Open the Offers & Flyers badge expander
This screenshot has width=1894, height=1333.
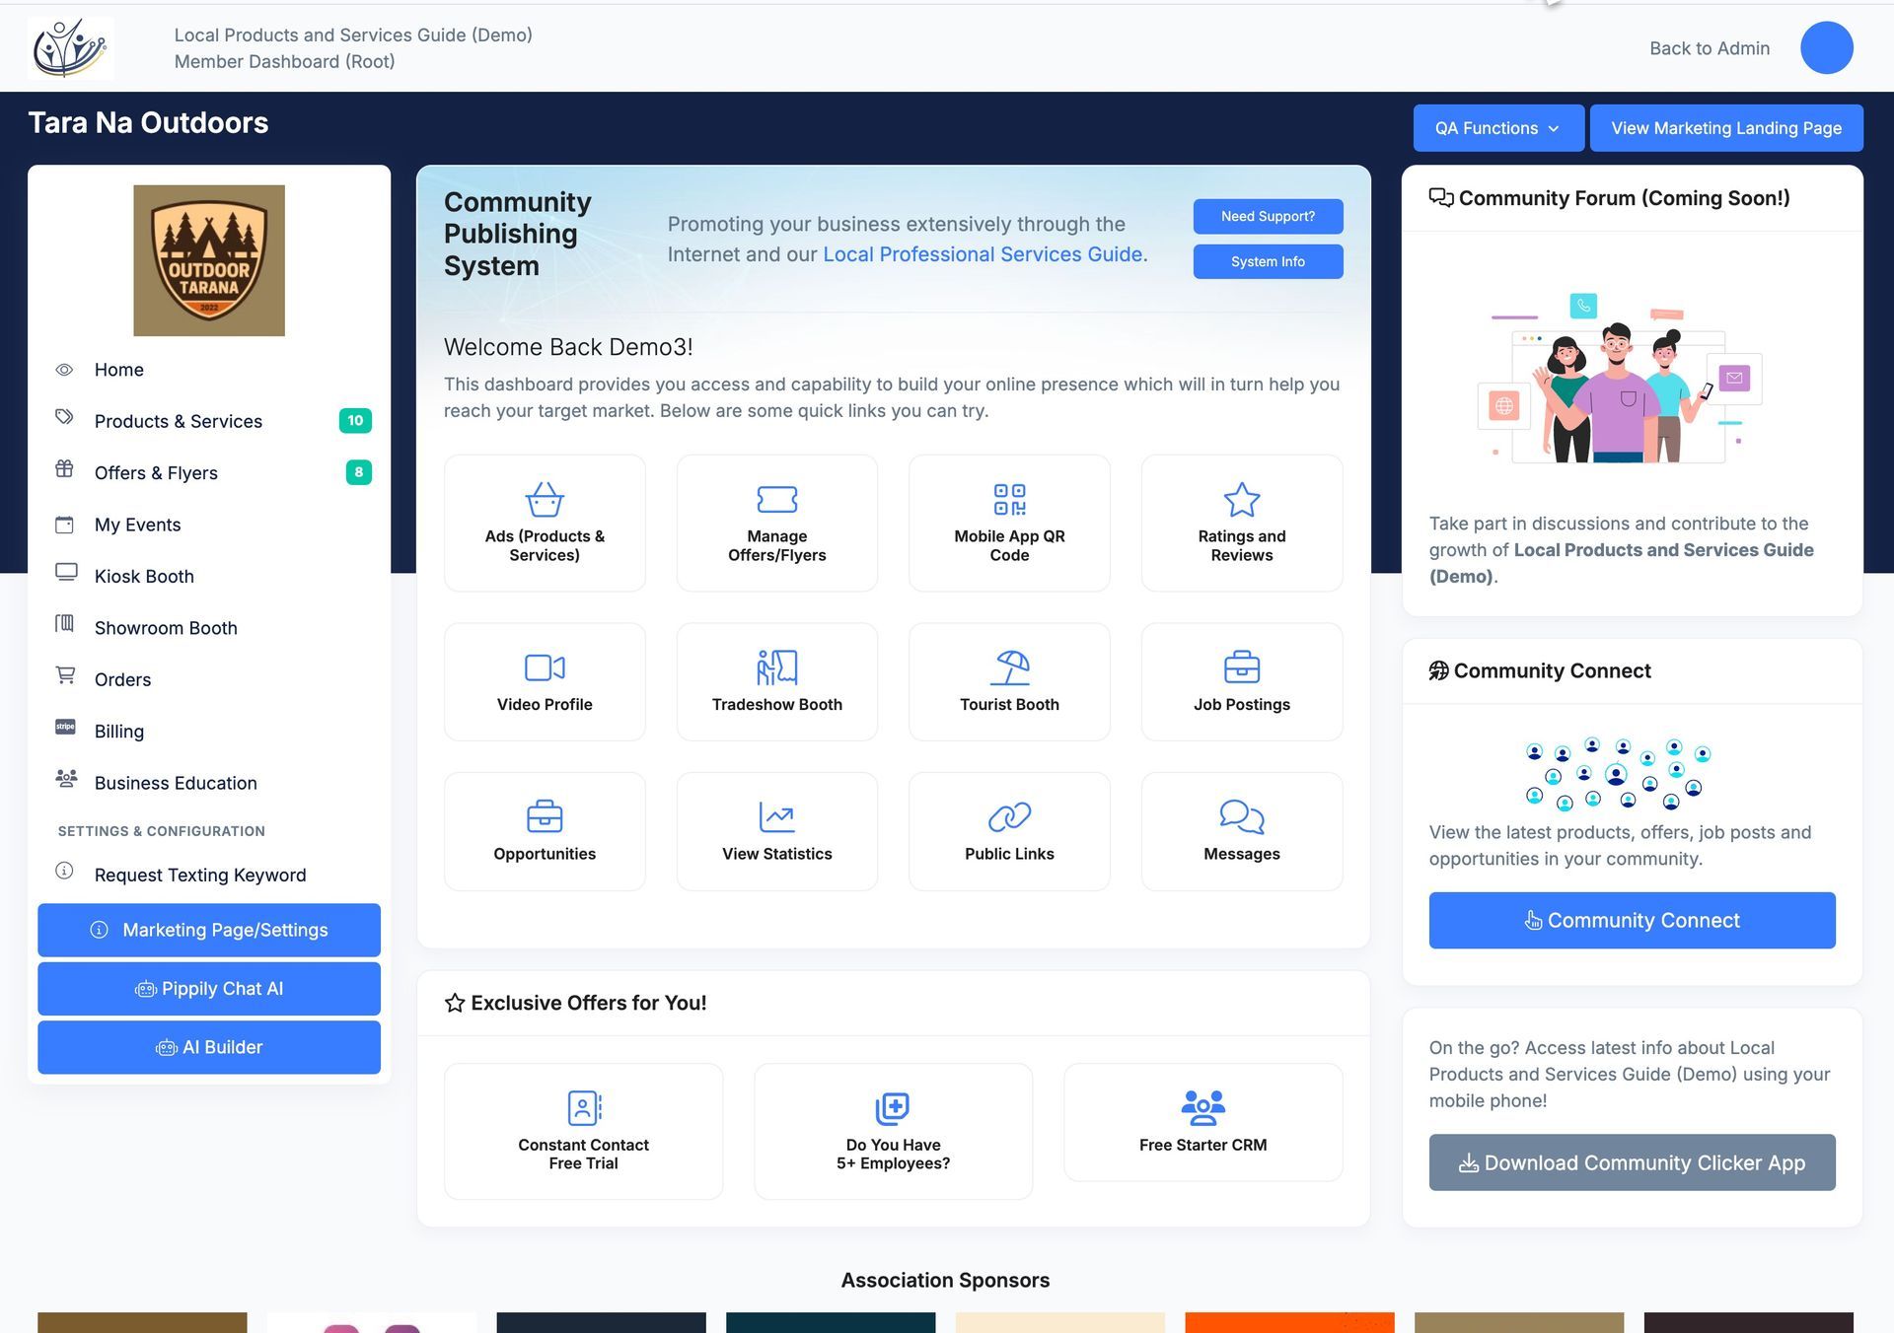[x=356, y=470]
